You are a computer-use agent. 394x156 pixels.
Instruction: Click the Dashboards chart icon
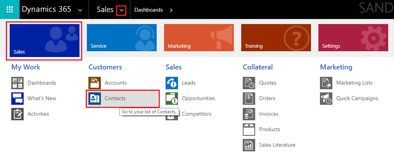(17, 83)
